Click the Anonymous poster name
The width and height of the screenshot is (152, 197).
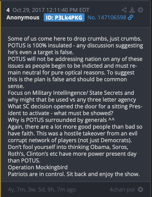pyautogui.click(x=23, y=18)
